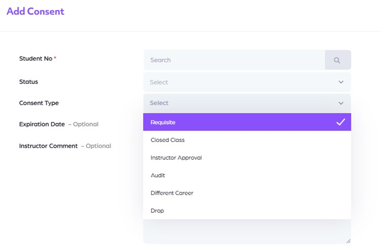380x252 pixels.
Task: Select Drop from the dropdown list
Action: (157, 211)
